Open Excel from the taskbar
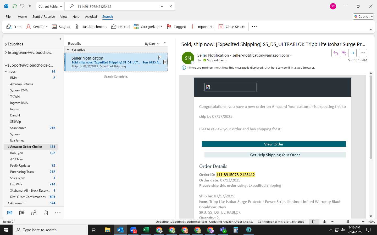Image resolution: width=377 pixels, height=235 pixels. [x=146, y=230]
